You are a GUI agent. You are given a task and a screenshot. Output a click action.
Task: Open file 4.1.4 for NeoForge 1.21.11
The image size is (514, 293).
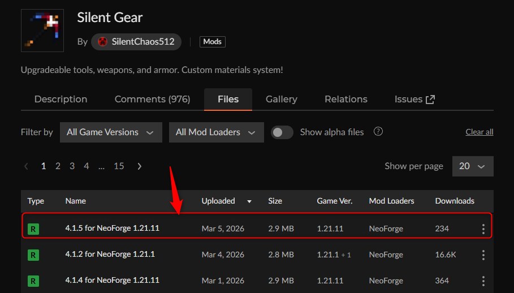[x=112, y=281]
